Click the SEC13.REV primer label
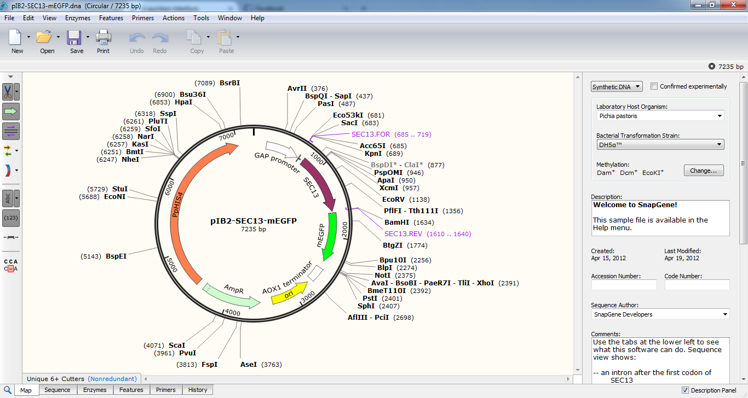Viewport: 748px width, 398px height. click(428, 233)
